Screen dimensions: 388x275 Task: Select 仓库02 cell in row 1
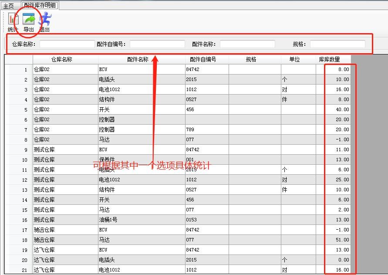coord(65,70)
